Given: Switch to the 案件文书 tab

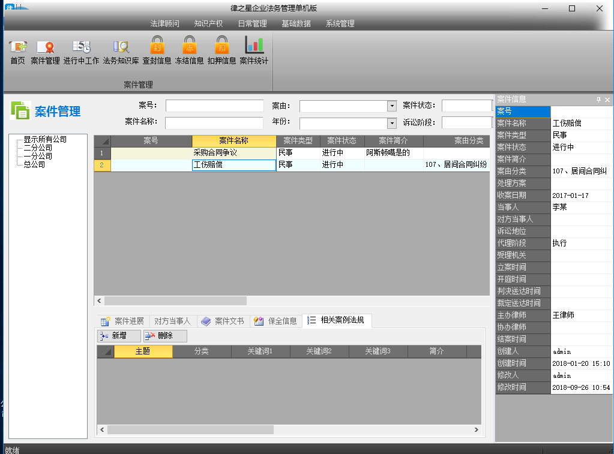Looking at the screenshot, I should (223, 321).
